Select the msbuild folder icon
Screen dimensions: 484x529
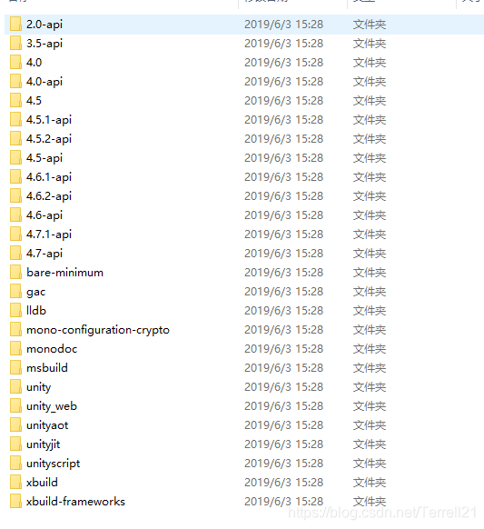[x=15, y=368]
